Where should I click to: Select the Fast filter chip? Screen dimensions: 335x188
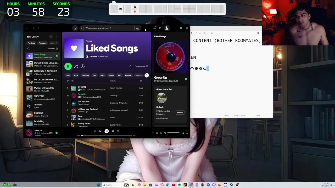coord(94,75)
